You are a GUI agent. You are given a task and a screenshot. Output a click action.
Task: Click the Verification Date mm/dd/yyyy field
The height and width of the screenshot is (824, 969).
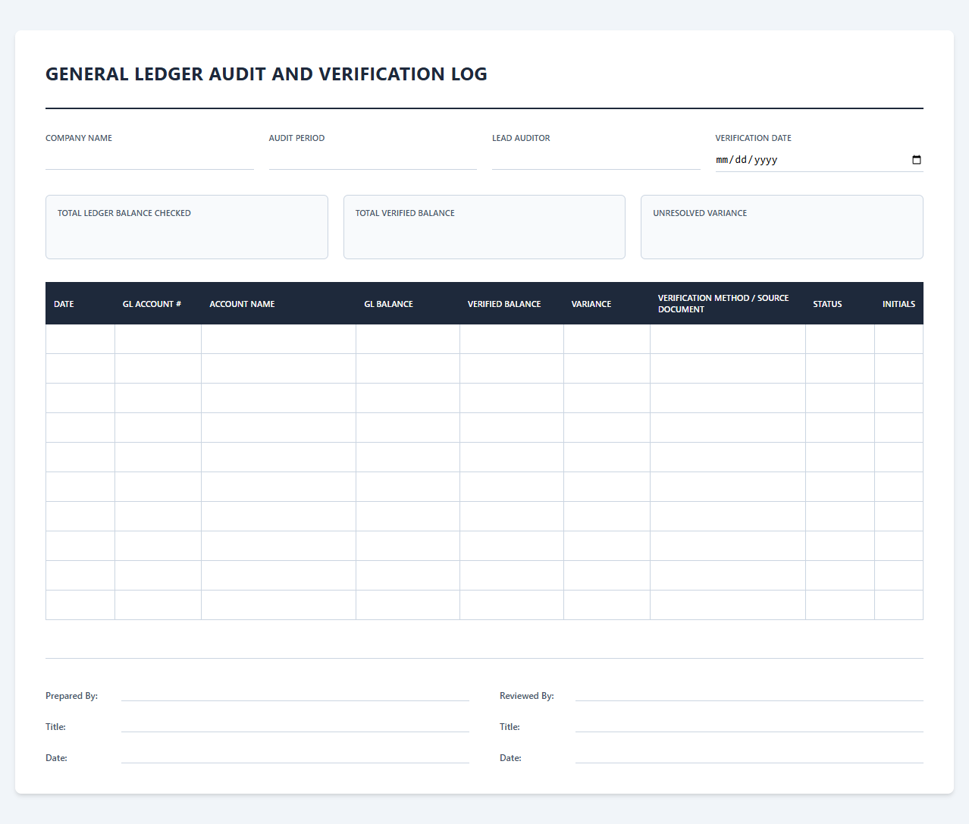[x=819, y=160]
